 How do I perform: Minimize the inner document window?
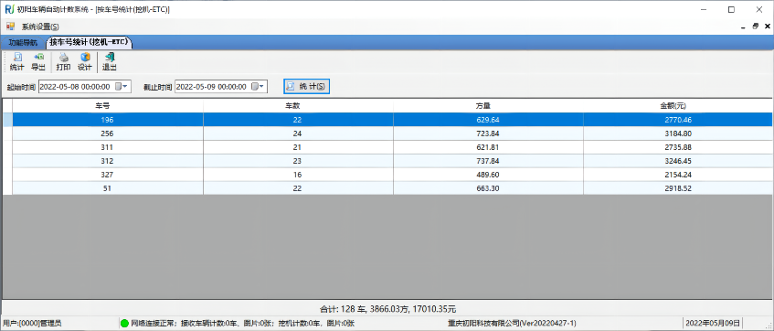(x=744, y=27)
